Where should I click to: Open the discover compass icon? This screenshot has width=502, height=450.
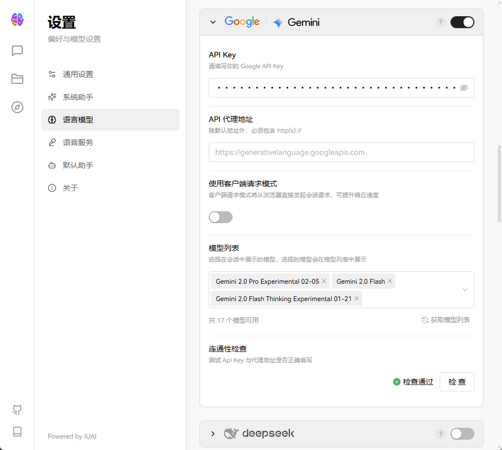coord(17,107)
